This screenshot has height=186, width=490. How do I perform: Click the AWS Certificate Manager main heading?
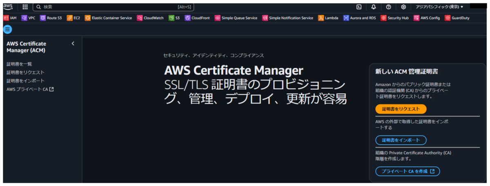coord(234,70)
